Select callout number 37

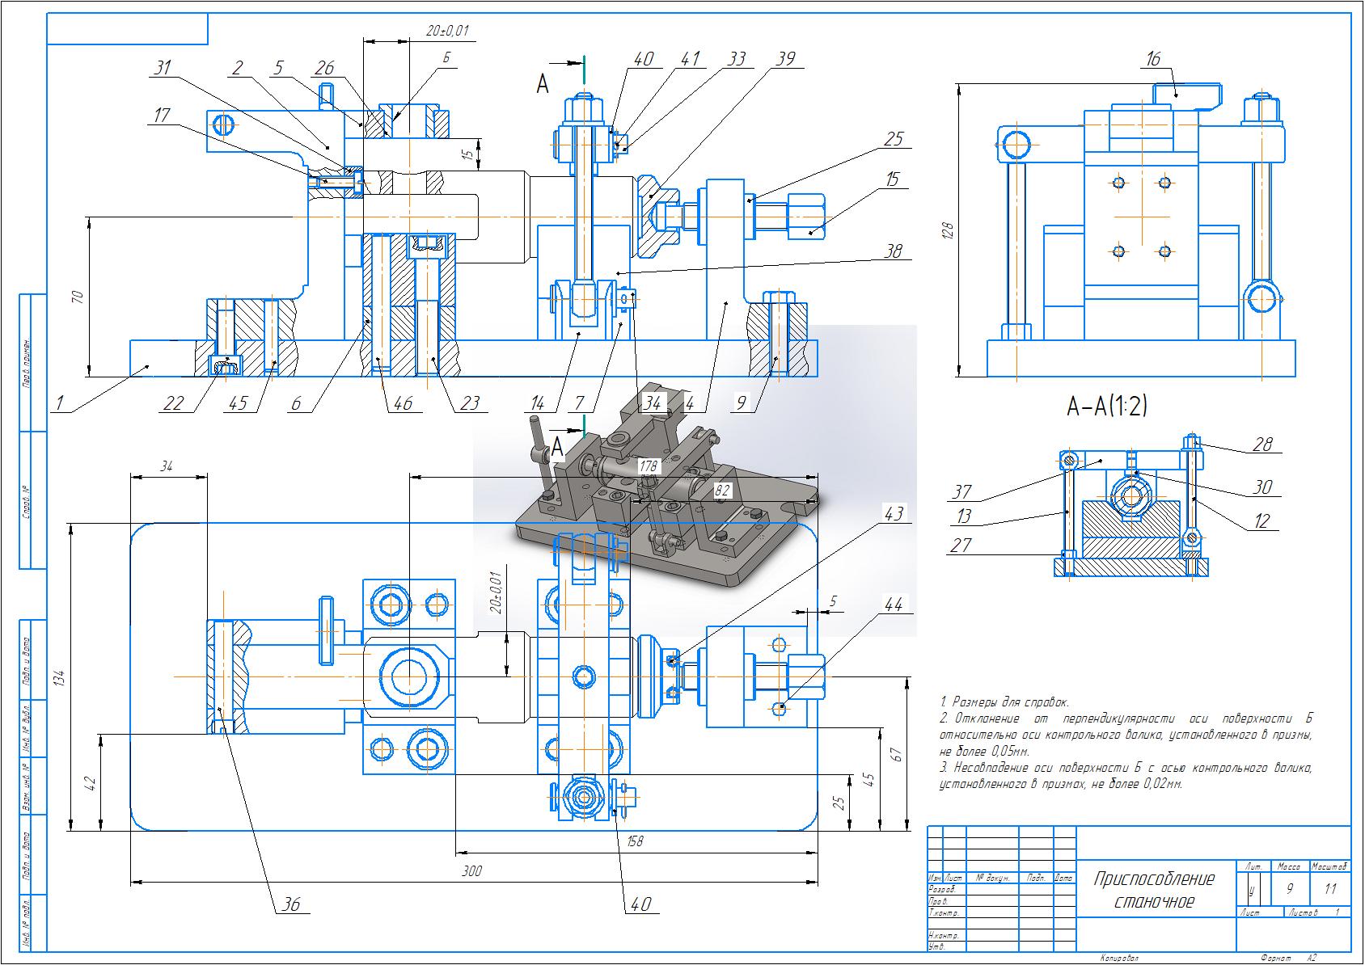click(961, 491)
